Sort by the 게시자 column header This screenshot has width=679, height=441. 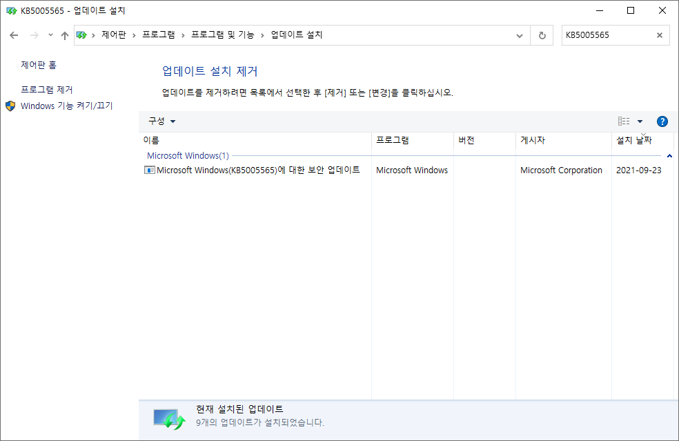coord(563,140)
